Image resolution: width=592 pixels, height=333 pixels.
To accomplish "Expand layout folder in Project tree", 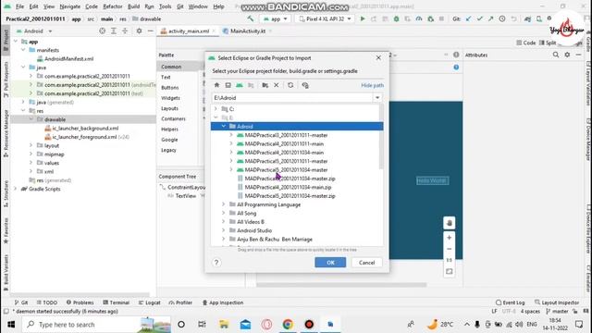I will pos(31,145).
